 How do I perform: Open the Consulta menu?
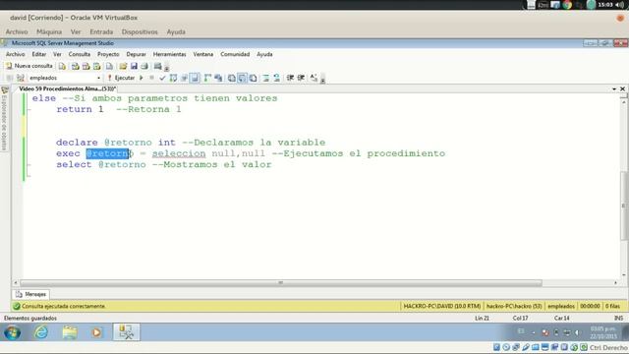click(79, 54)
